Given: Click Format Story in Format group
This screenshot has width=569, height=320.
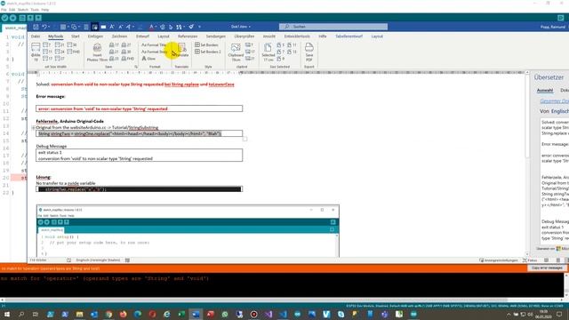Looking at the screenshot, I should click(x=155, y=52).
